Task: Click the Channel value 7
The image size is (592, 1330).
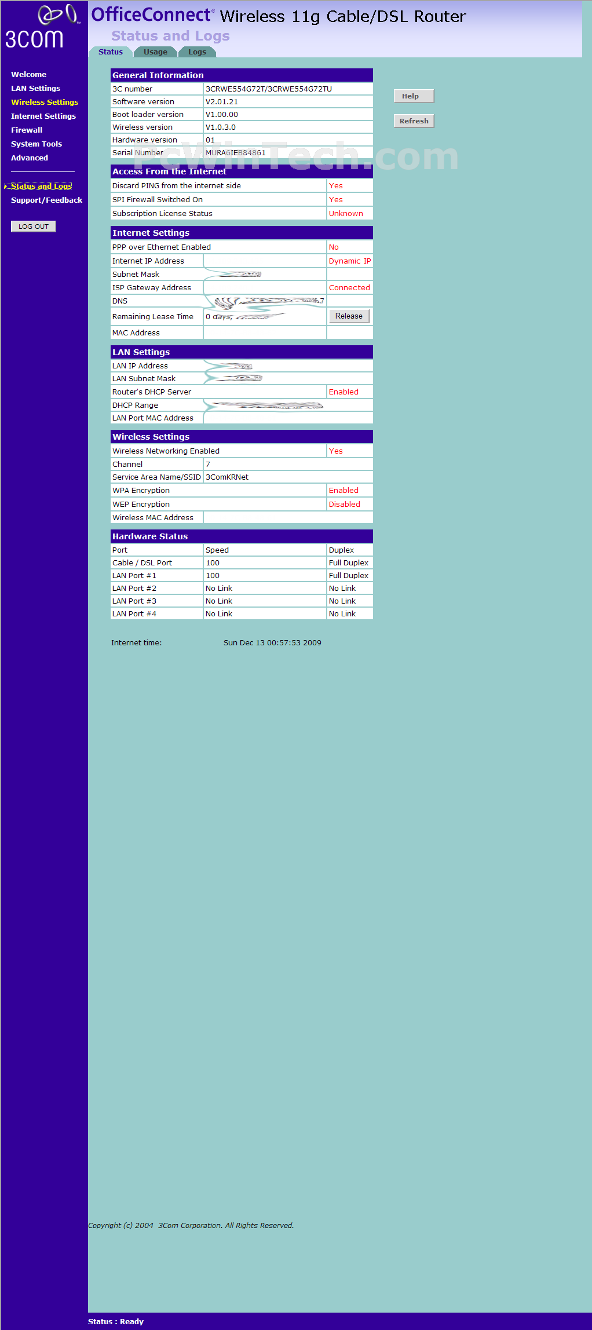Action: (x=208, y=464)
